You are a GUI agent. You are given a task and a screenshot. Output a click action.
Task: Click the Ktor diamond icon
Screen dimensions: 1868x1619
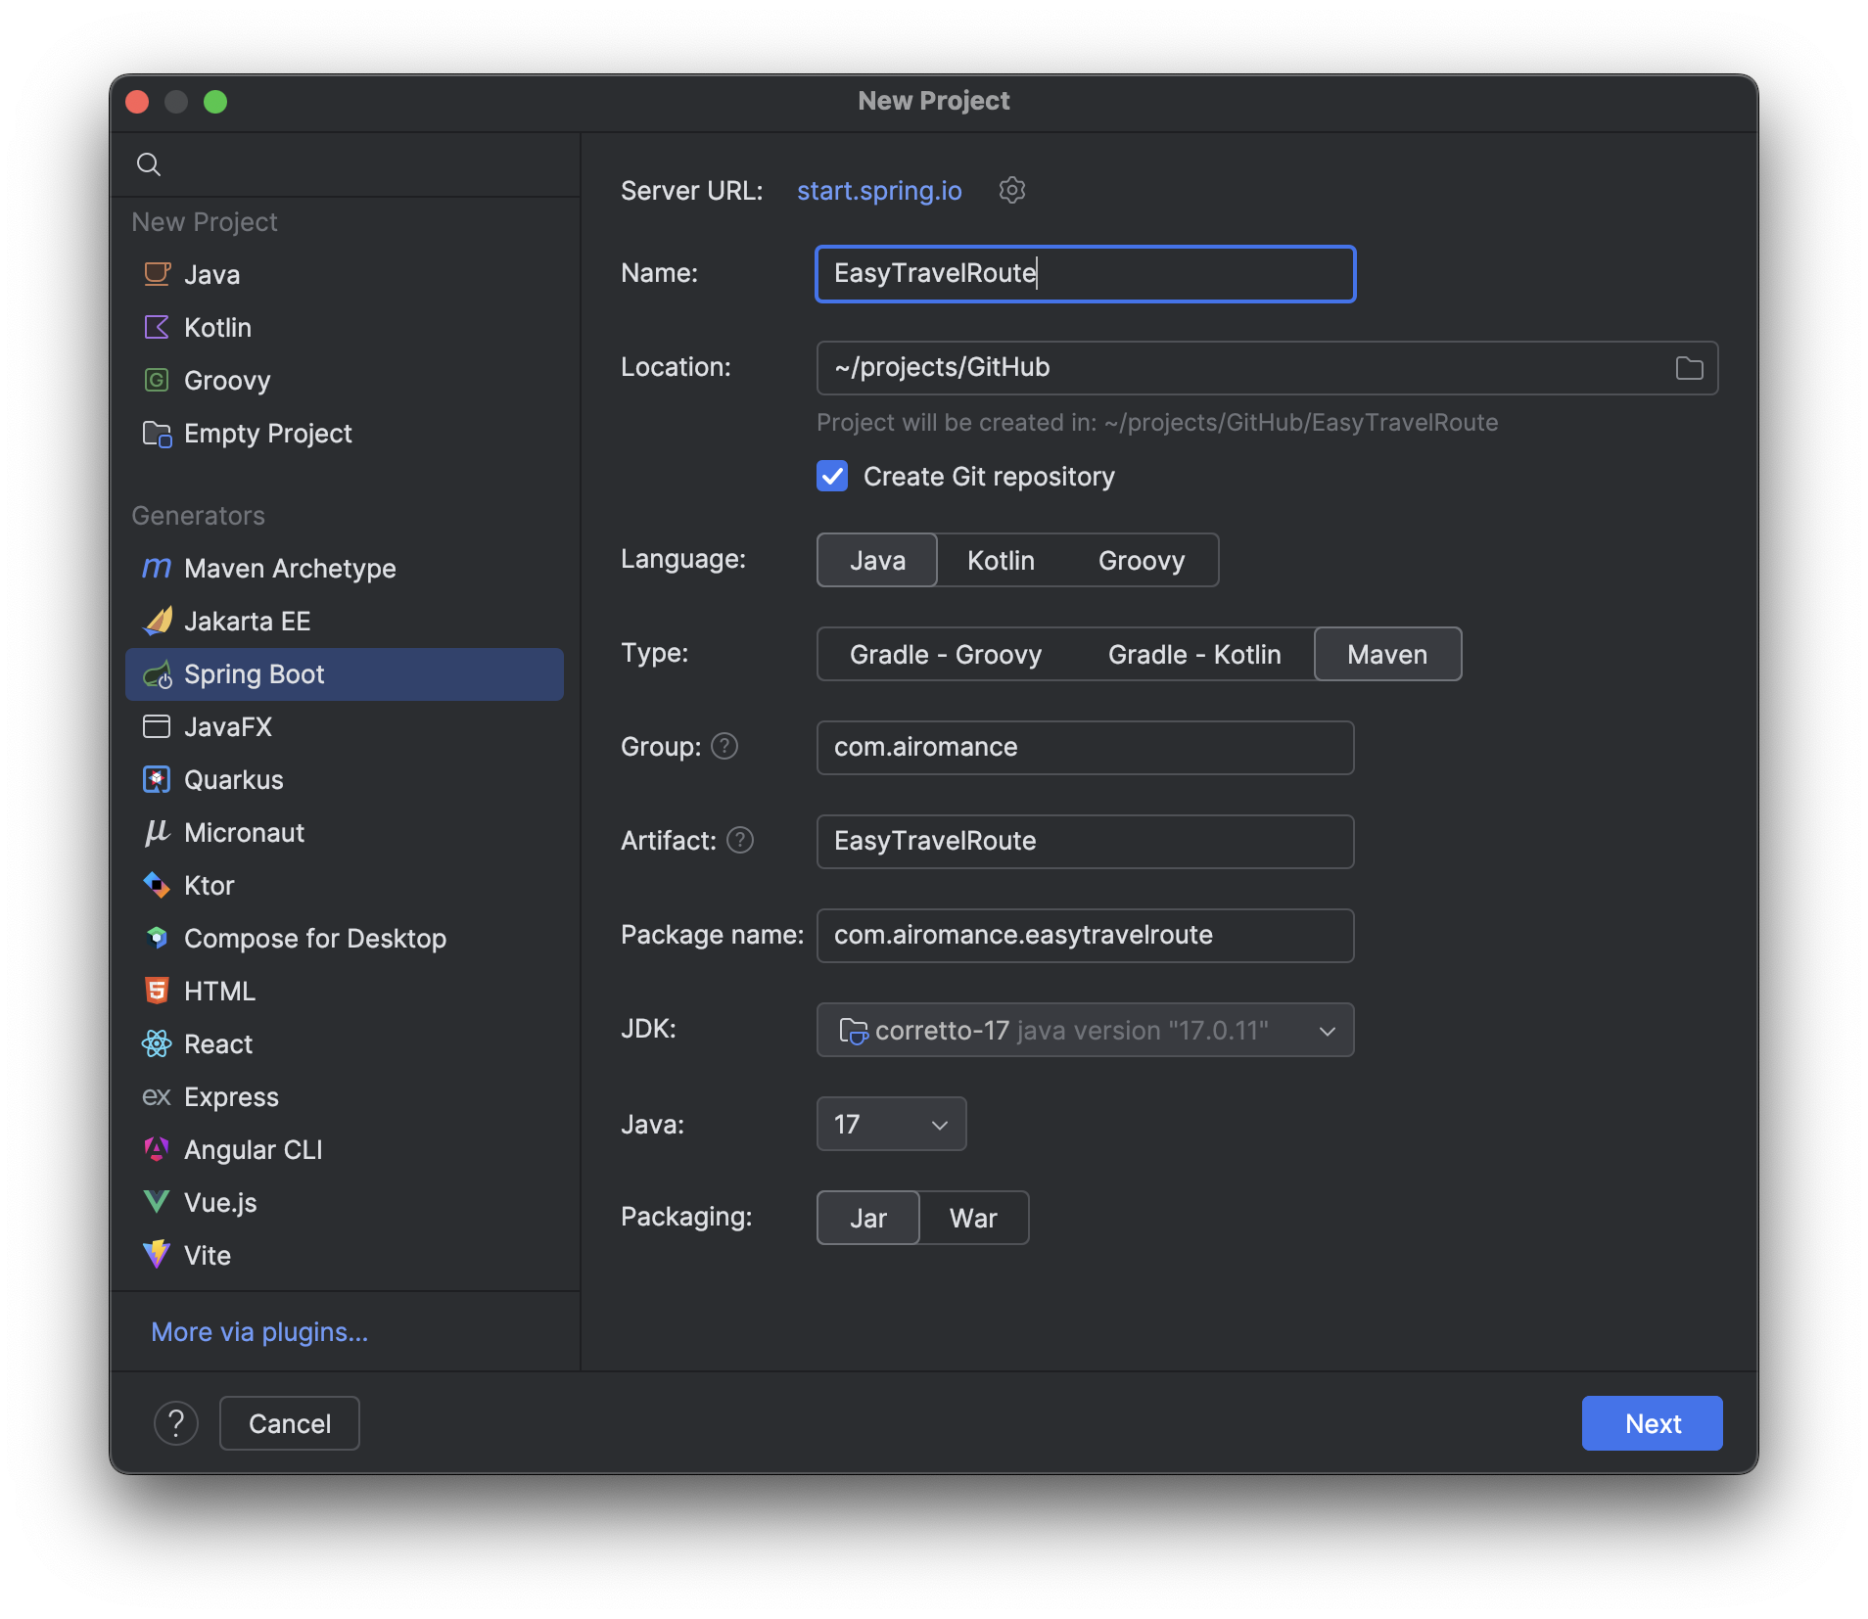point(157,885)
